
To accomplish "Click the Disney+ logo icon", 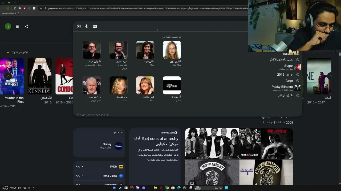I will click(x=118, y=146).
